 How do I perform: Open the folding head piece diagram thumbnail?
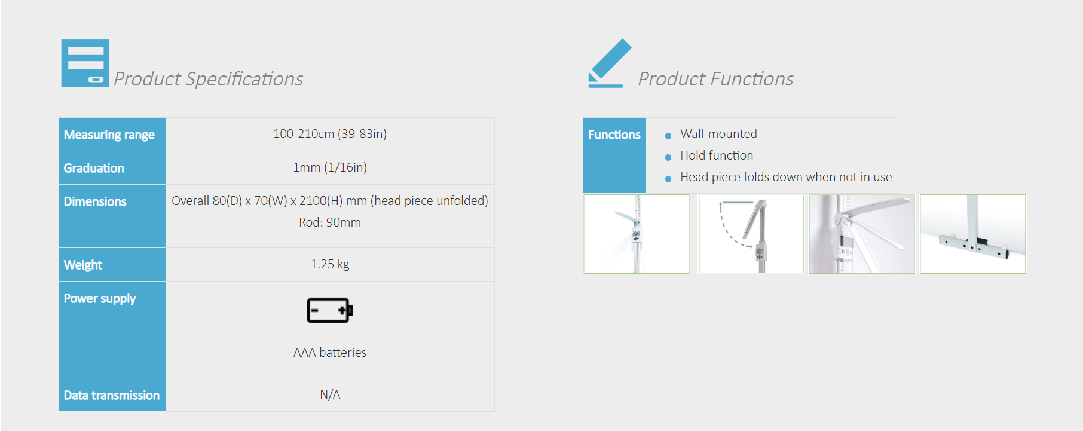(x=751, y=234)
